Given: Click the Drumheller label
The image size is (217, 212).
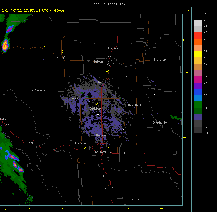Looking at the screenshot, I should point(161,123).
